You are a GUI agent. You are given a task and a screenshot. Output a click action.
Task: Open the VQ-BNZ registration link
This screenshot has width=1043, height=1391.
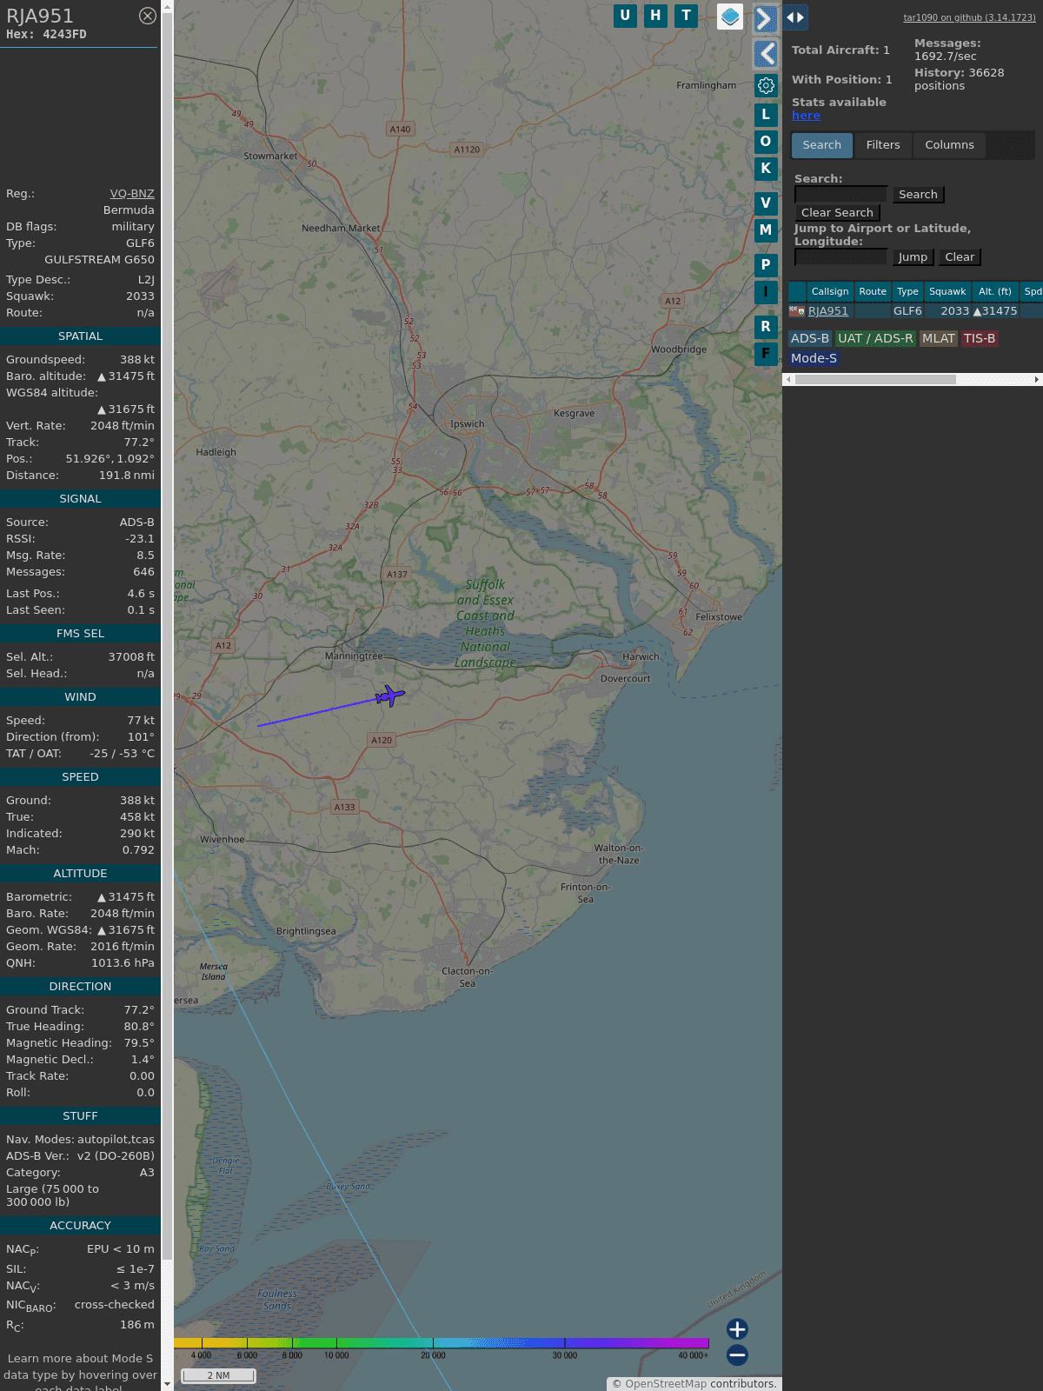[x=132, y=194]
